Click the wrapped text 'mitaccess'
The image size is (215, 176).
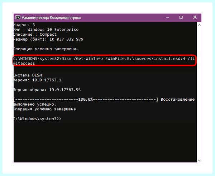tap(24, 64)
